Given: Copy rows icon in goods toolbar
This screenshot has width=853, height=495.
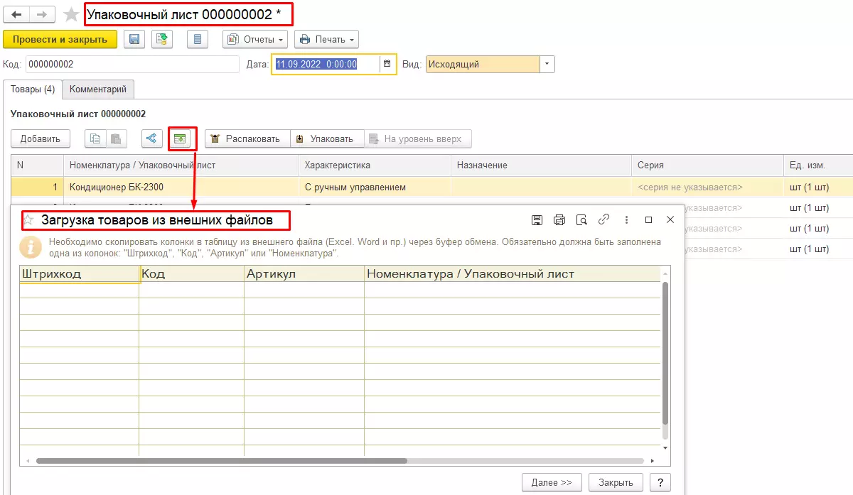Looking at the screenshot, I should (95, 138).
